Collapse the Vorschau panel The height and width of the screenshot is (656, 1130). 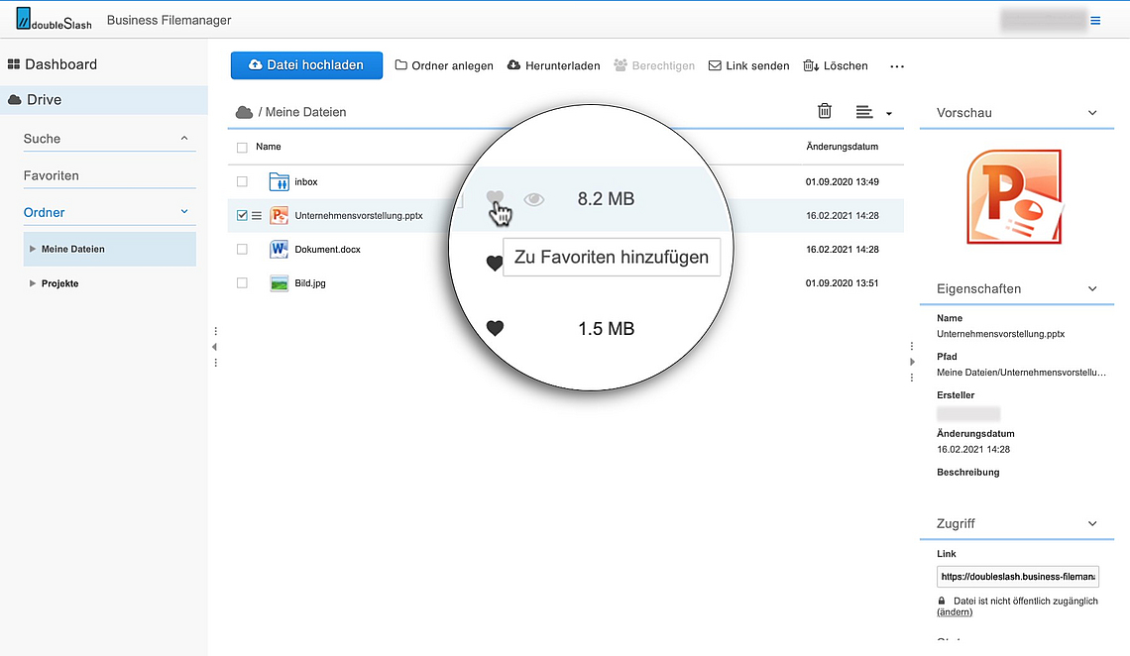1092,113
